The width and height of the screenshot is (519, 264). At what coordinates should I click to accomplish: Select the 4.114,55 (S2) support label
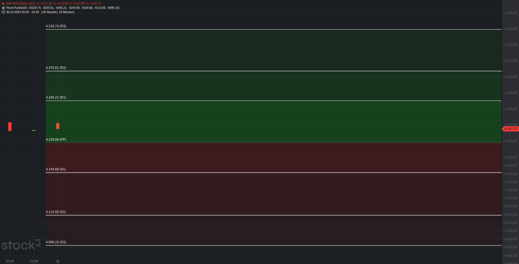click(56, 212)
